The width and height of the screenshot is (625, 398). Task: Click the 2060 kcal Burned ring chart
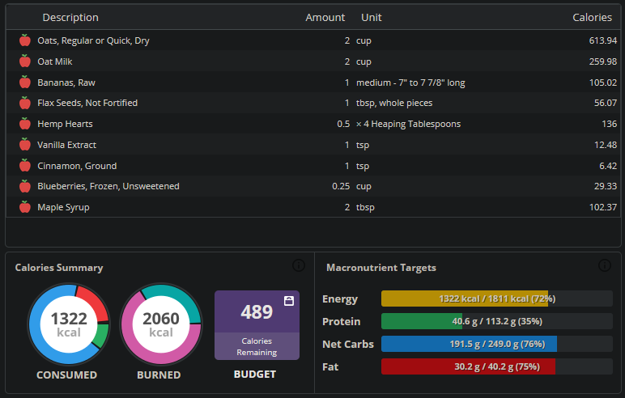(161, 324)
